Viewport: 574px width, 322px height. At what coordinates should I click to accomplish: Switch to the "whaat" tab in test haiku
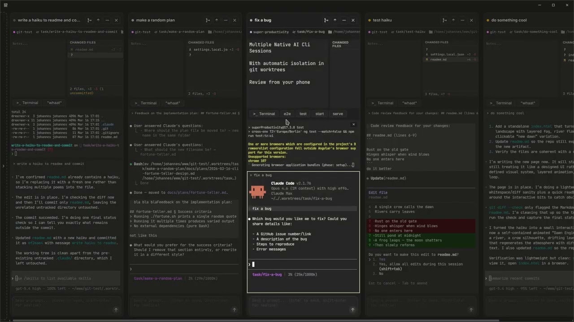[x=409, y=103]
